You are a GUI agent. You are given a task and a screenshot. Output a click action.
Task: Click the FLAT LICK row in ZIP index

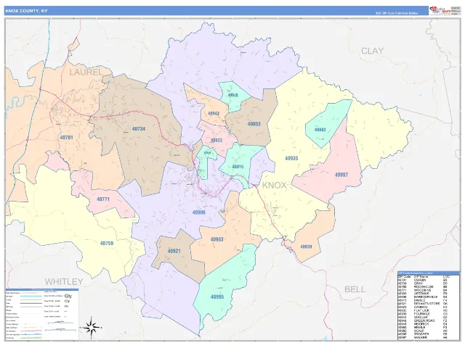429,310
